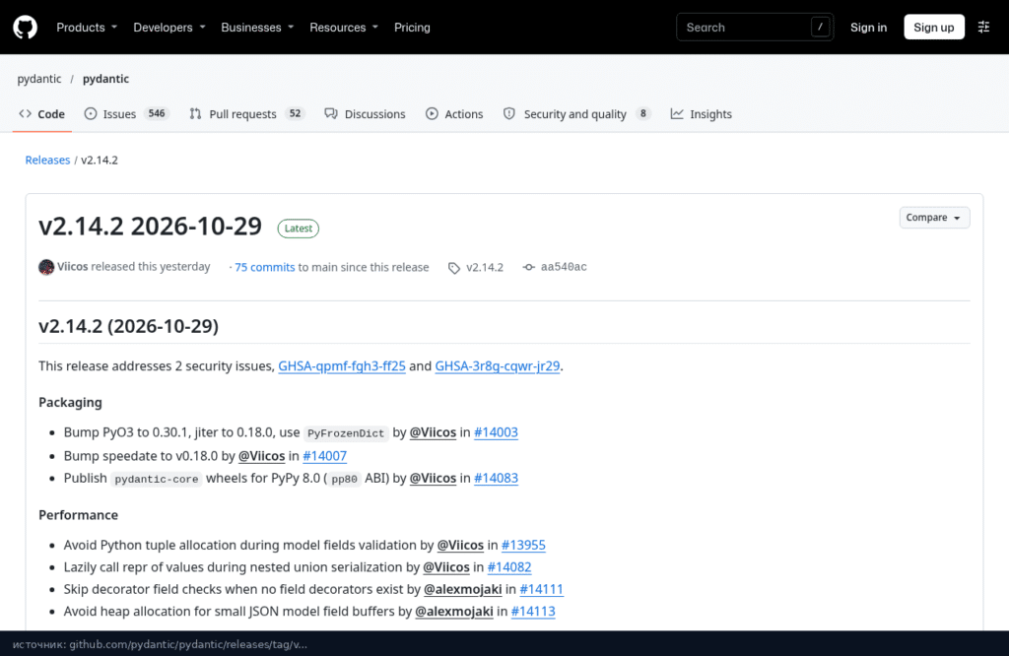Open the pydantic organization link

coord(39,79)
